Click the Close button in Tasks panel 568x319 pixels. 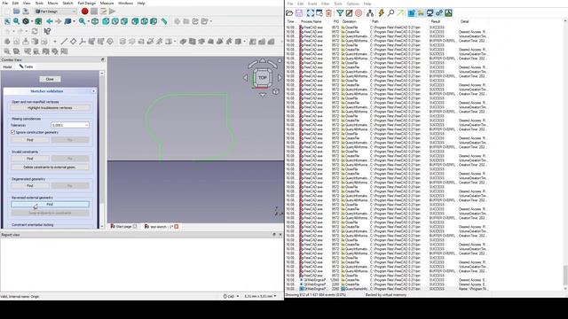click(x=50, y=79)
